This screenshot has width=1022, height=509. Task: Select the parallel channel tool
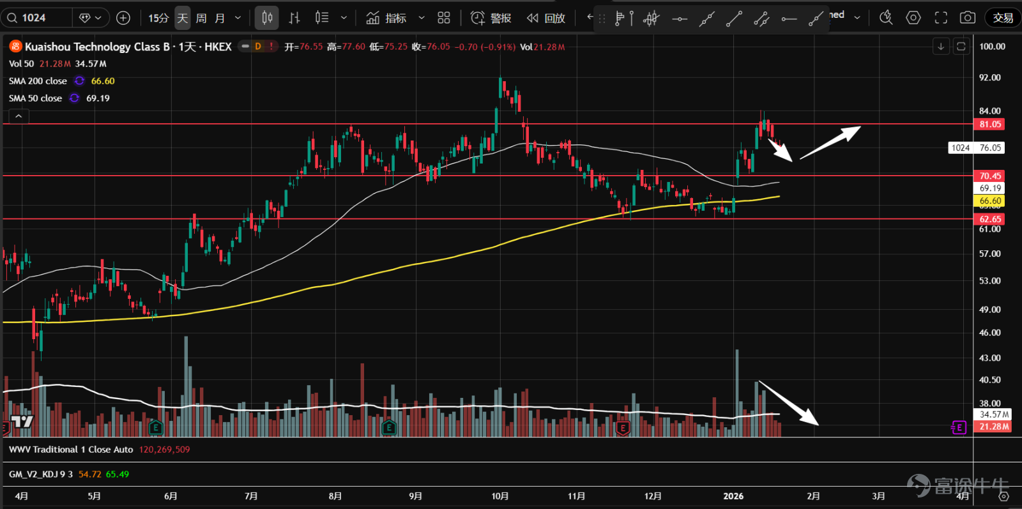(x=761, y=19)
